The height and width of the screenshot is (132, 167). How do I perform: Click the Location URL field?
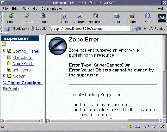pos(90,29)
